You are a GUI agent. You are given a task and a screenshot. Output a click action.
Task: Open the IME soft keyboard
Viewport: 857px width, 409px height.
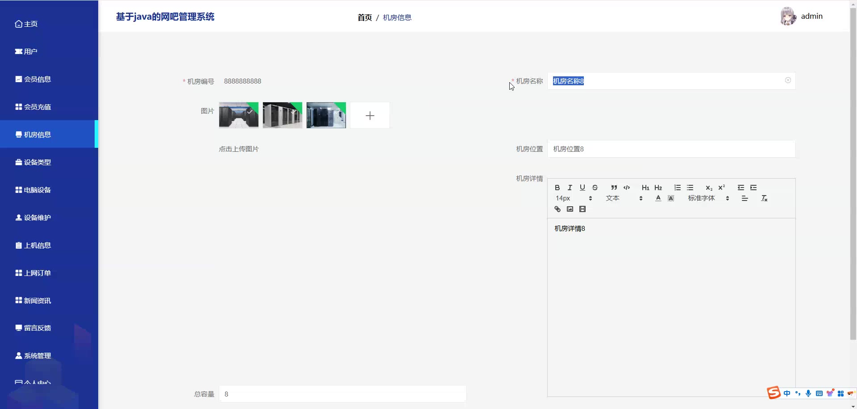coord(819,393)
